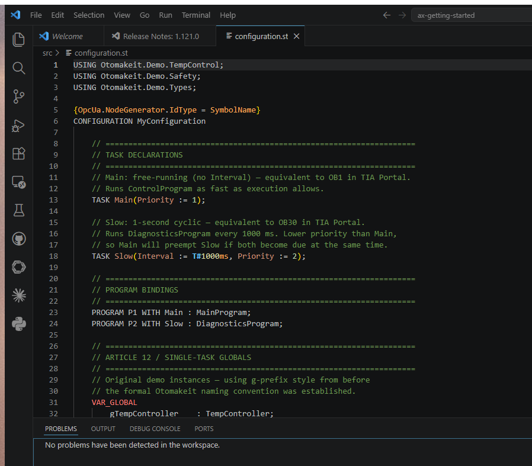This screenshot has width=532, height=466.
Task: Go back using the left arrow
Action: [387, 15]
